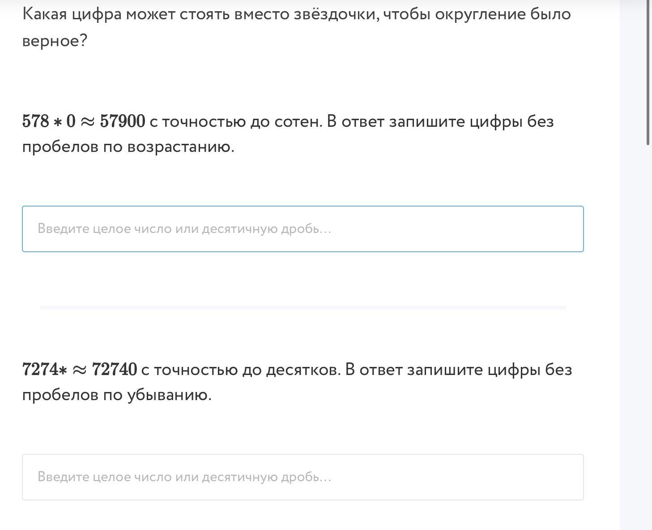Click the number 72740 in the second formula
This screenshot has height=530, width=652.
pos(114,370)
